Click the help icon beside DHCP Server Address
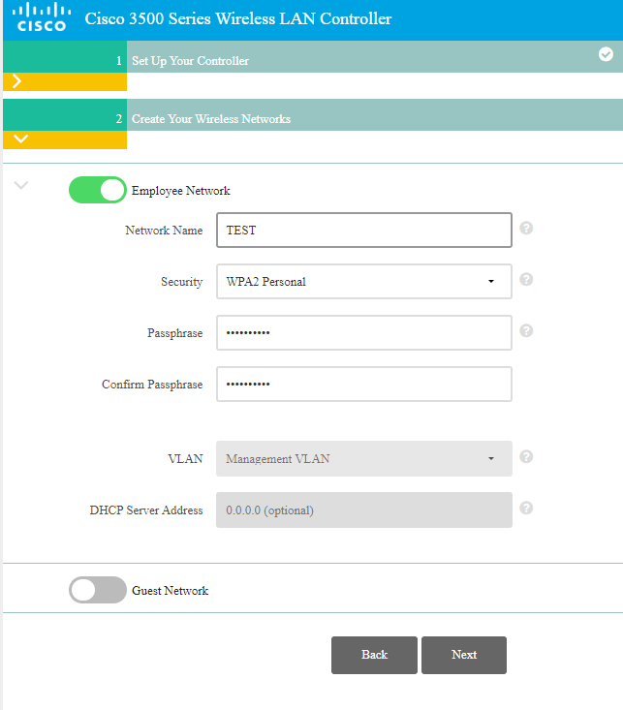The width and height of the screenshot is (623, 710). pyautogui.click(x=526, y=508)
